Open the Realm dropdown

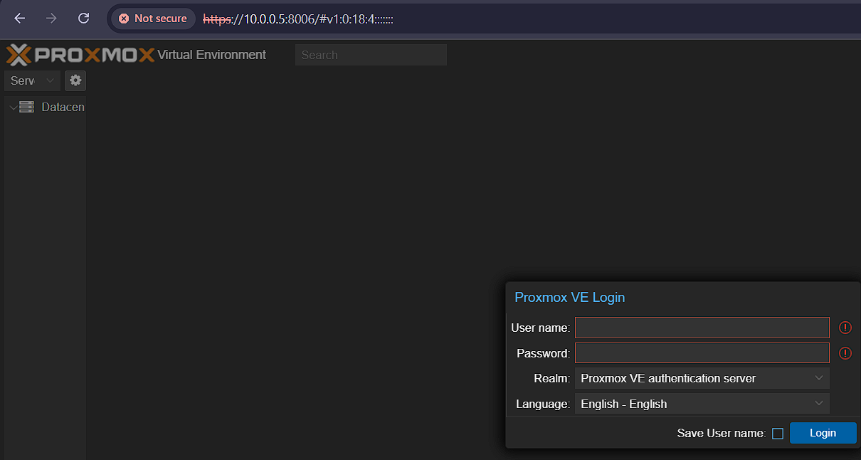702,378
